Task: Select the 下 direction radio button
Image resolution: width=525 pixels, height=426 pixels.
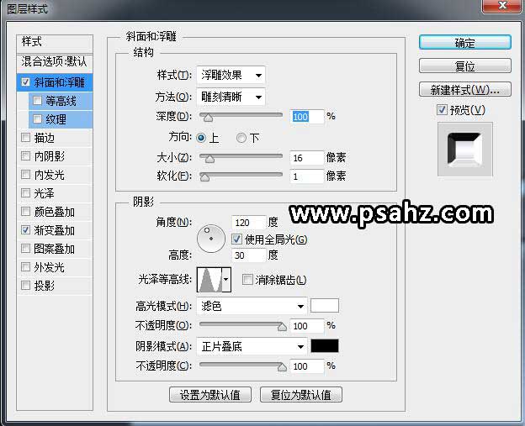Action: pos(241,138)
